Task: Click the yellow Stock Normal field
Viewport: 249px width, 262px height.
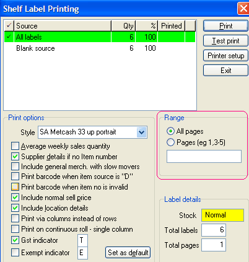Action: point(223,215)
